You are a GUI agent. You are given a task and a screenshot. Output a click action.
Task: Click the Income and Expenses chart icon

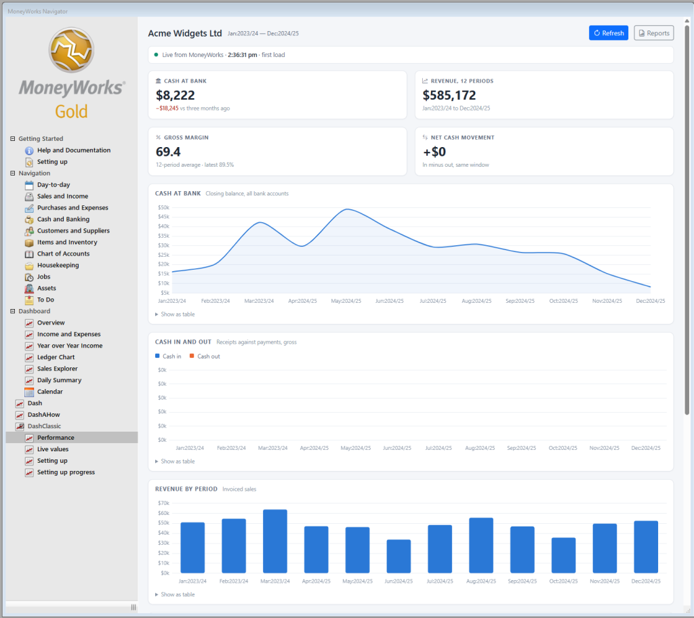click(x=29, y=335)
